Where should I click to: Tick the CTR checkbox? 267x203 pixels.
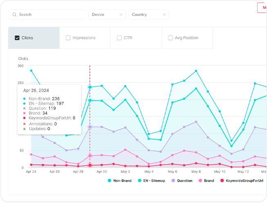pyautogui.click(x=119, y=38)
